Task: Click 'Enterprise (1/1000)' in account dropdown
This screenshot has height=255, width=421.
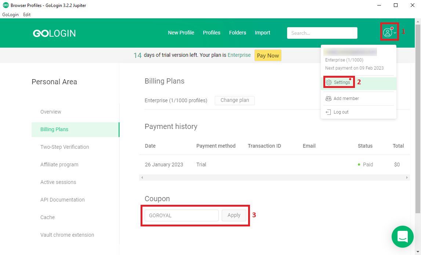Action: coord(344,60)
